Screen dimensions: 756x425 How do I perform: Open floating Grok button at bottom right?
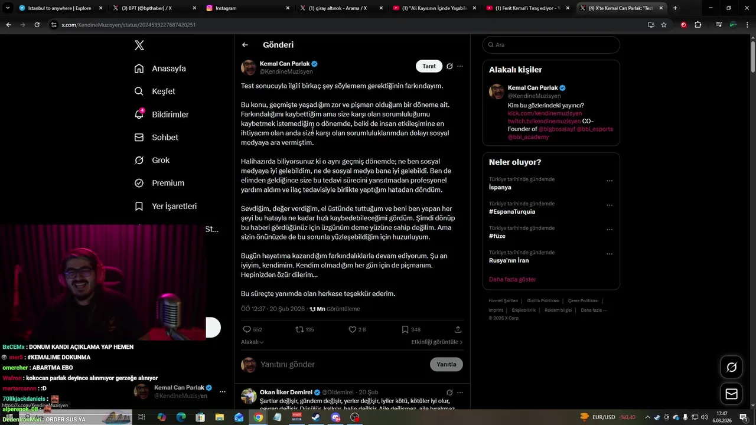731,367
